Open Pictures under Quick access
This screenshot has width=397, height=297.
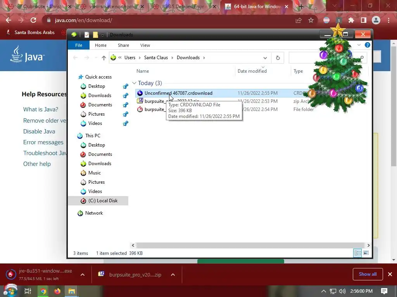point(97,114)
